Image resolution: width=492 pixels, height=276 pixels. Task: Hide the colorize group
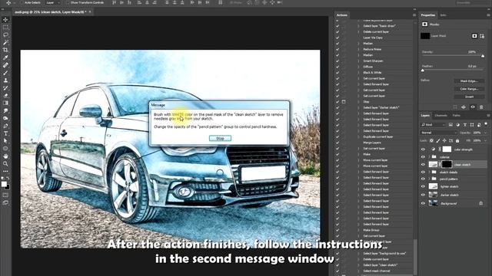pyautogui.click(x=423, y=156)
